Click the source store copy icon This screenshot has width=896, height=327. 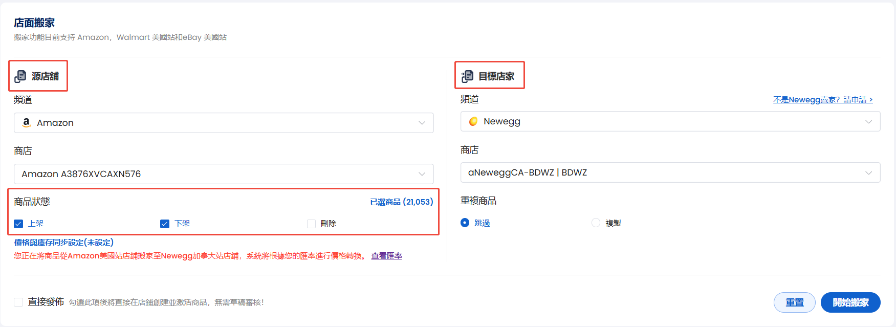[x=20, y=76]
